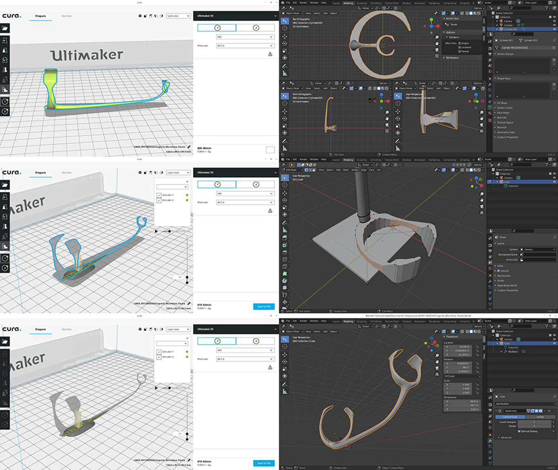Select Extrude Region tool in Edit Mode Blender window
Screen dimensions: 558x470
click(x=285, y=237)
